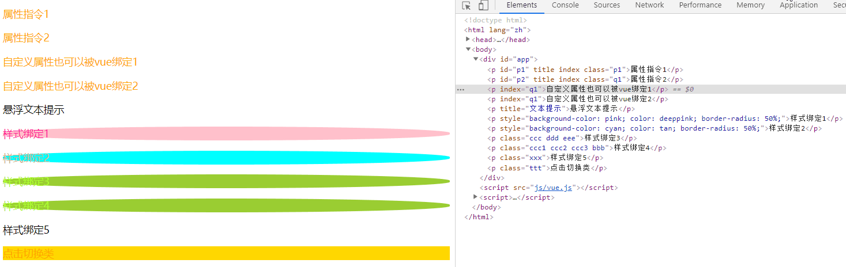846x267 pixels.
Task: Open the Console tab
Action: pos(565,5)
